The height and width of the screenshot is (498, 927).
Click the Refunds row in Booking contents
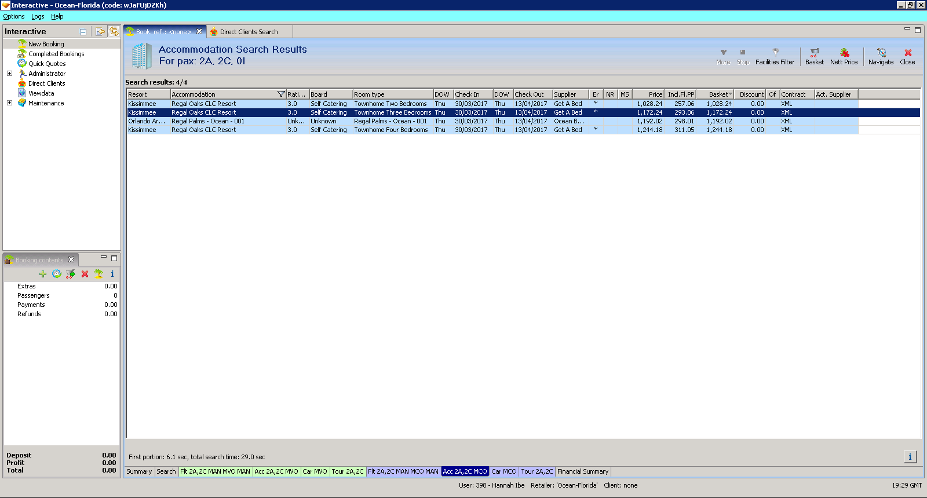(x=61, y=314)
